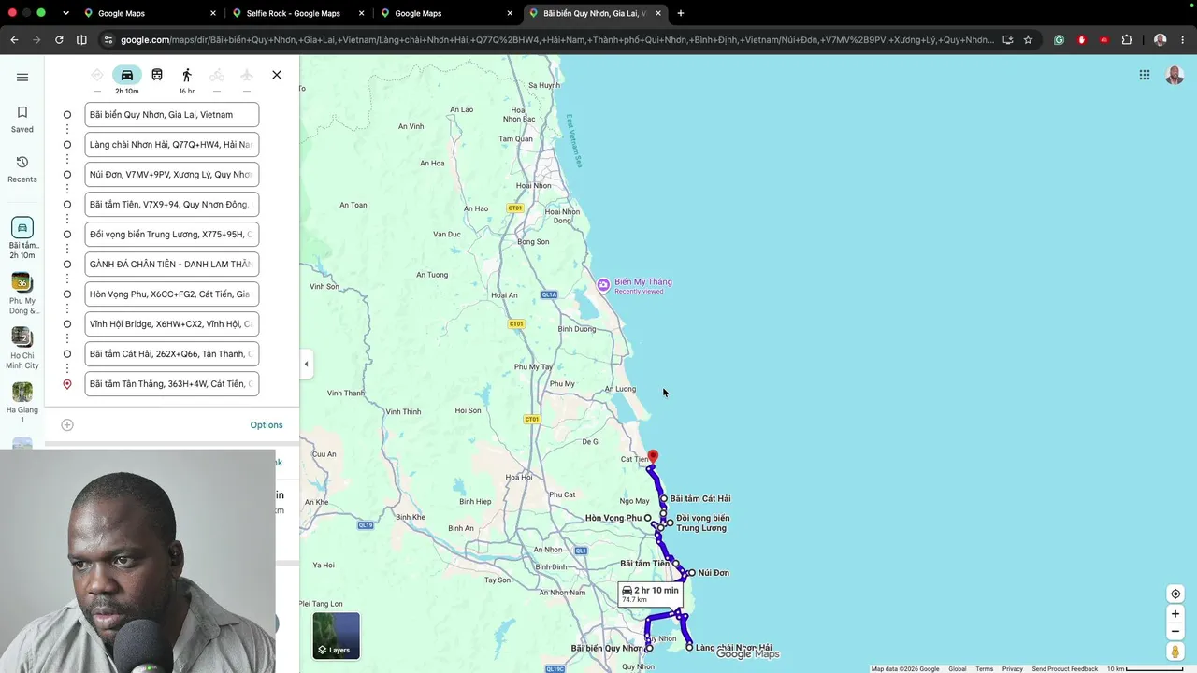Edit the Đồi vọng biển Trung Lương stop field
This screenshot has height=673, width=1197.
[x=172, y=235]
